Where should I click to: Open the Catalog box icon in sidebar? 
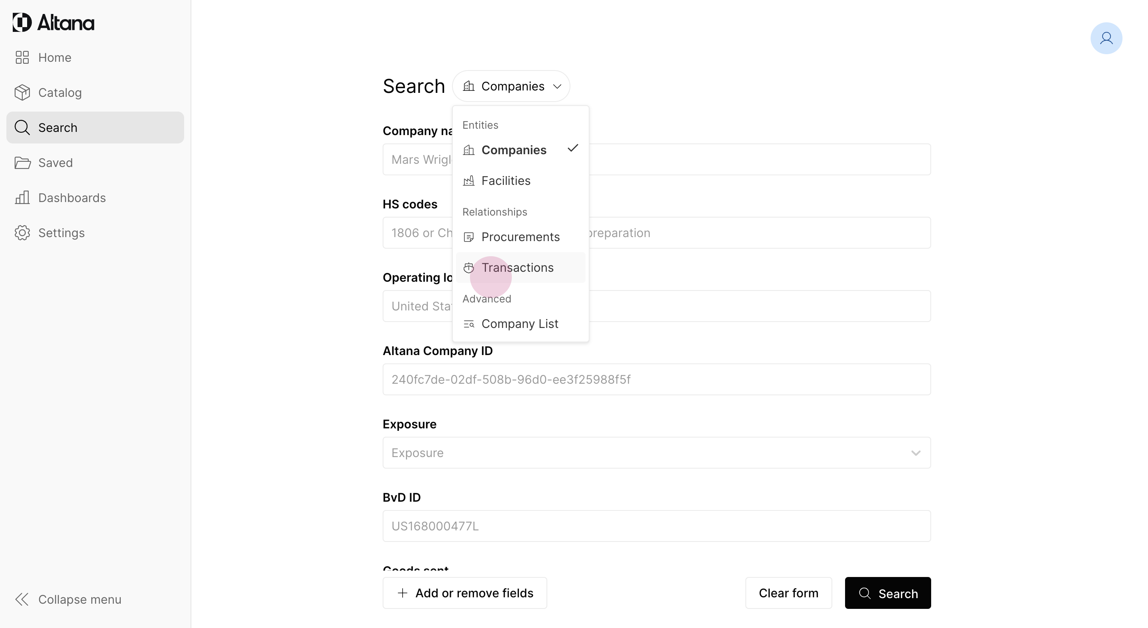(22, 92)
